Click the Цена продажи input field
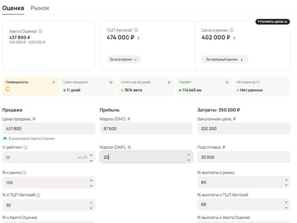This screenshot has width=297, height=223. 49,128
